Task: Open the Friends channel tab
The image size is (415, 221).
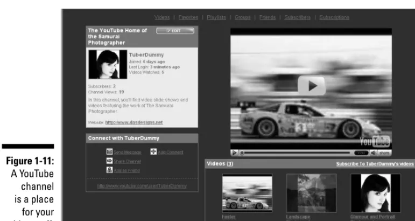Action: point(268,17)
